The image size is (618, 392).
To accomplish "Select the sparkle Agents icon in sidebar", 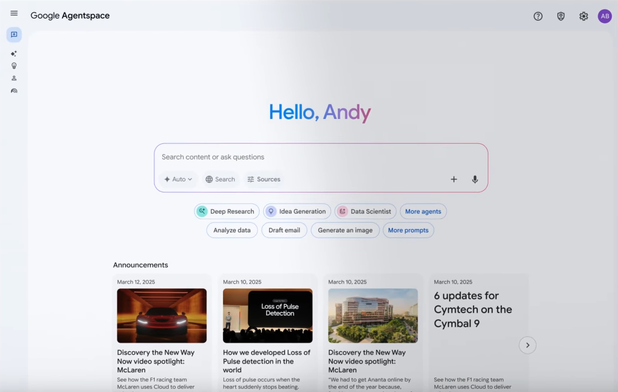I will 14,53.
